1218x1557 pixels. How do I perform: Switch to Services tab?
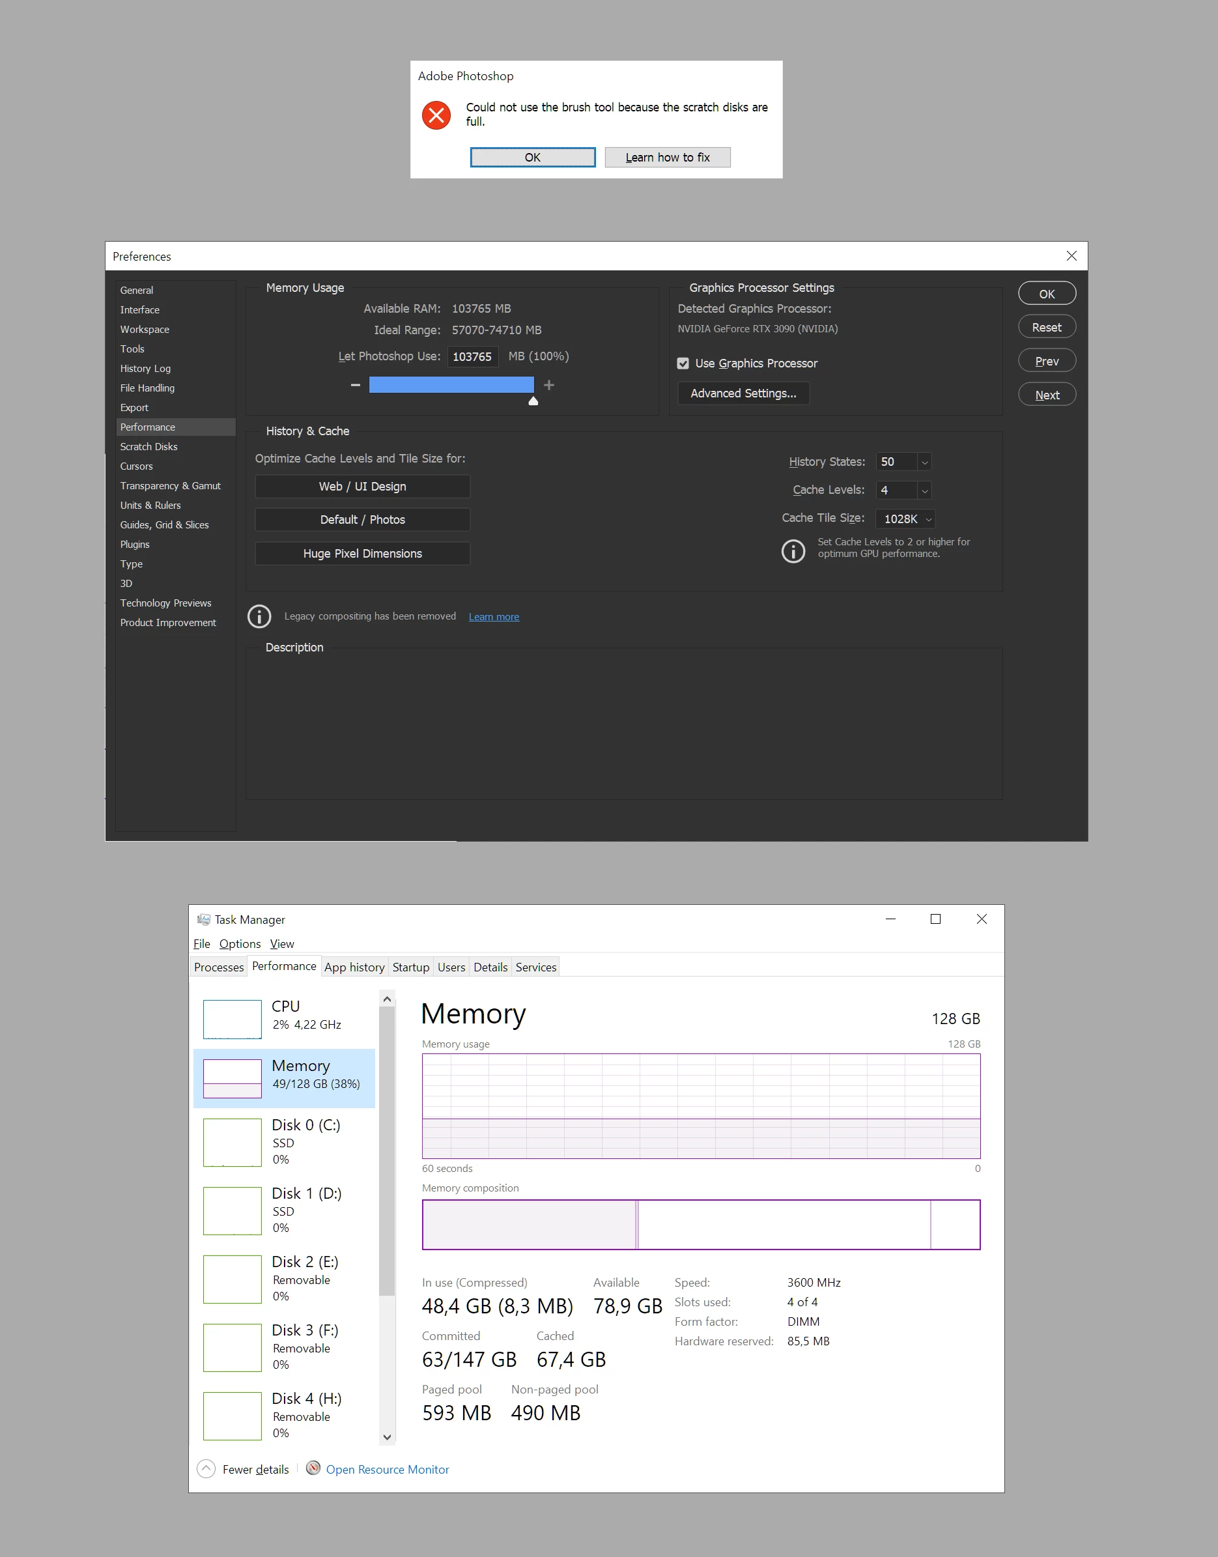pos(535,967)
